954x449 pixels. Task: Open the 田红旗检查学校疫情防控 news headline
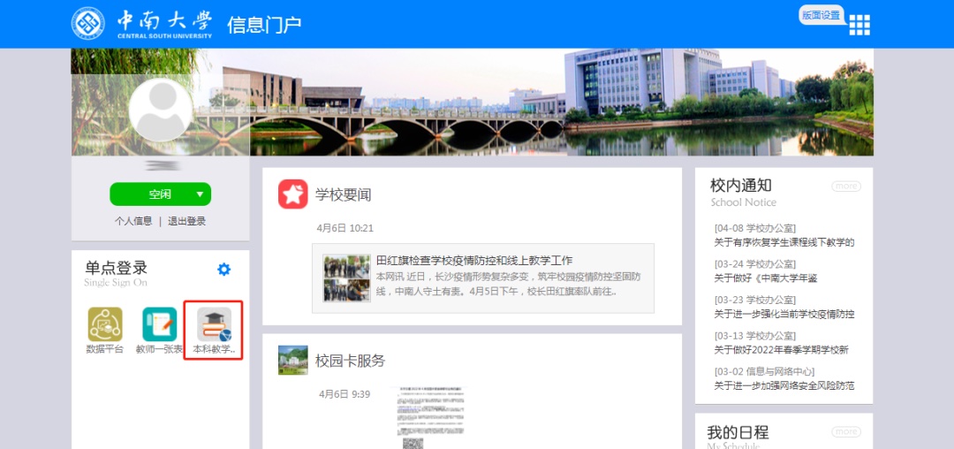click(474, 261)
